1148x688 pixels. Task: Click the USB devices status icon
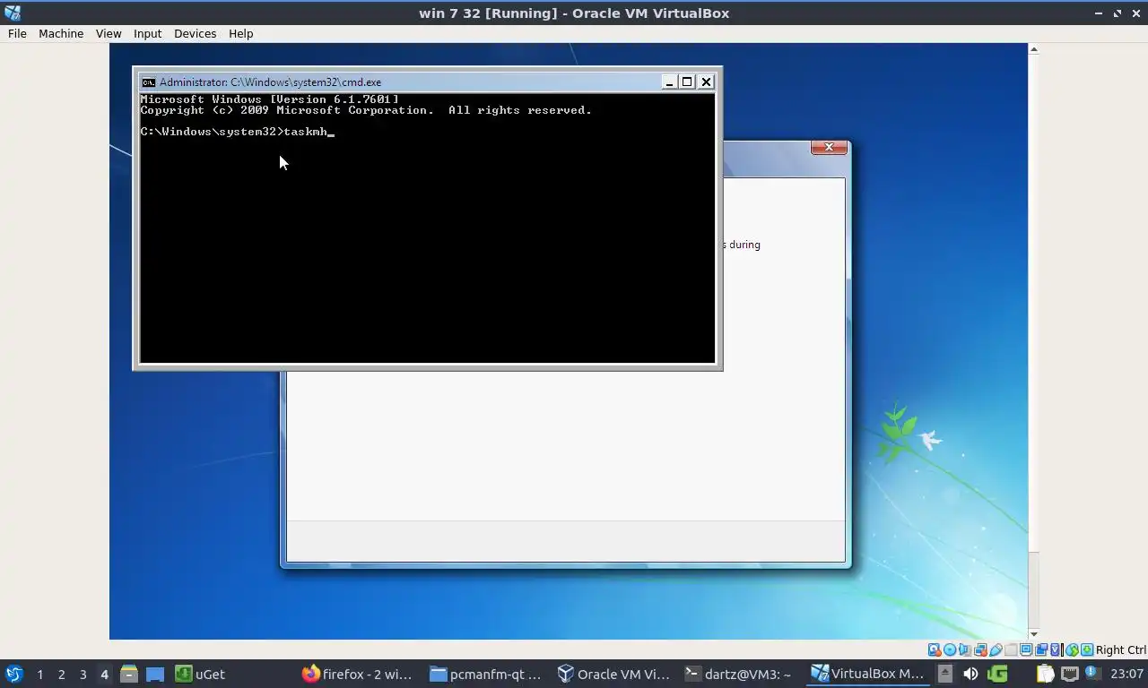pos(996,649)
